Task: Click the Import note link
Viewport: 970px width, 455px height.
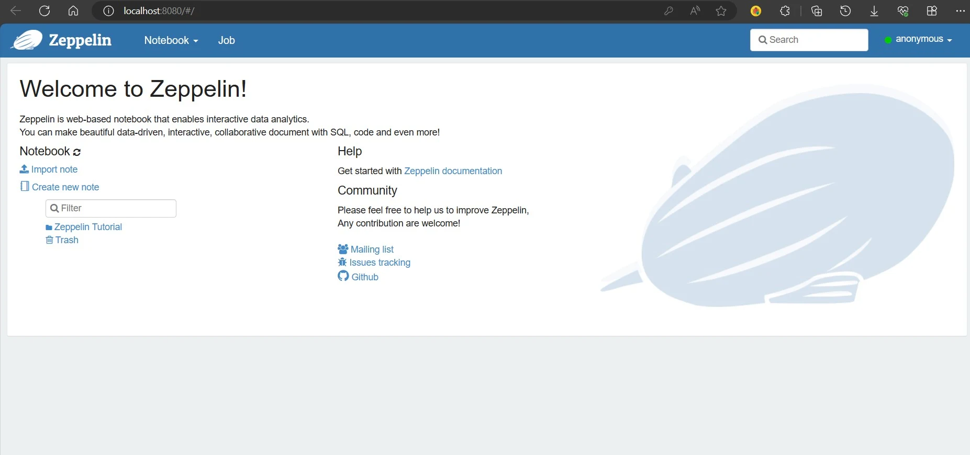Action: [x=49, y=169]
